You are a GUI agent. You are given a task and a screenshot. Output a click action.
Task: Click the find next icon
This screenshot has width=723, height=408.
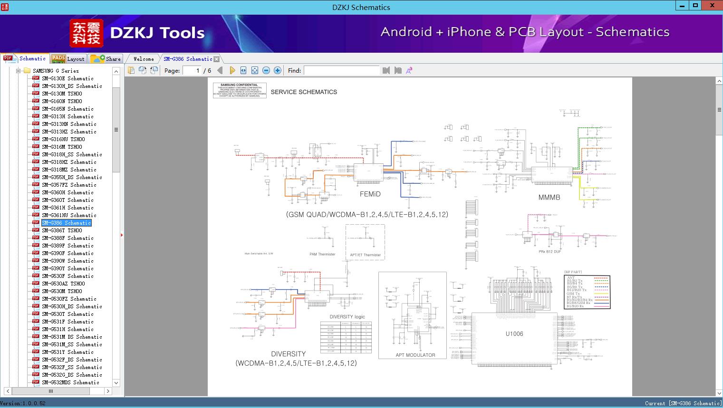398,70
